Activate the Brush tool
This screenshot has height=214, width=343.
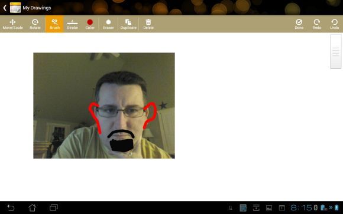[54, 24]
